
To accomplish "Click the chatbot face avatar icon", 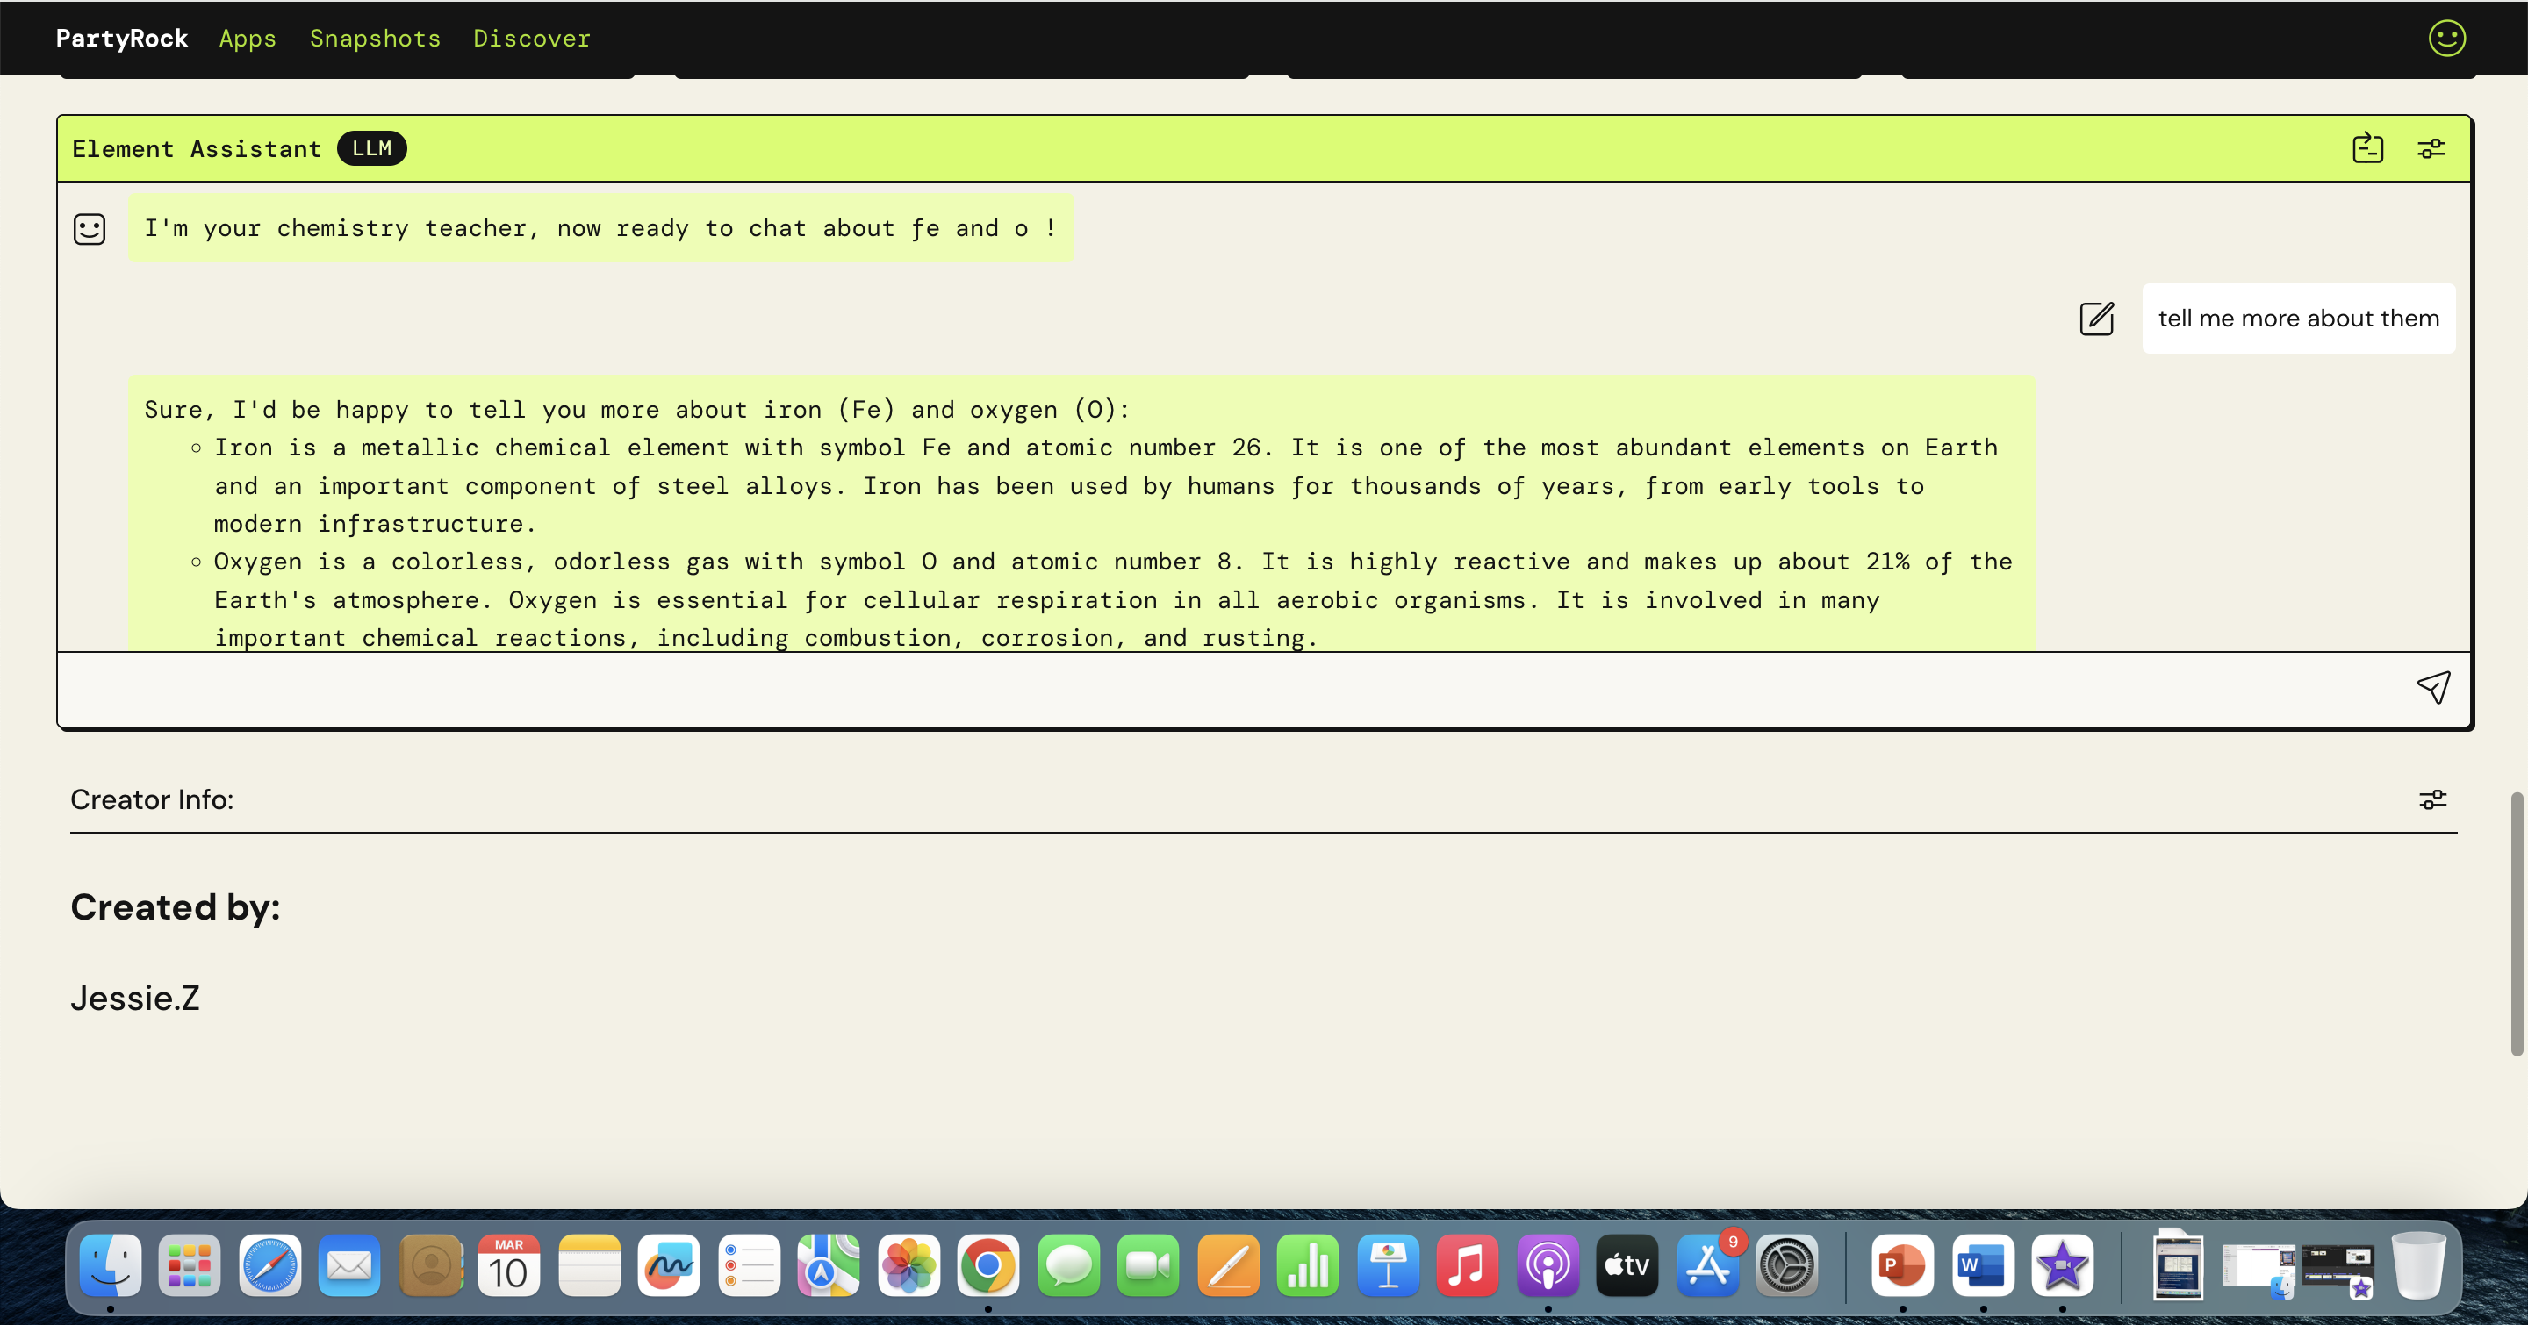I will 90,230.
